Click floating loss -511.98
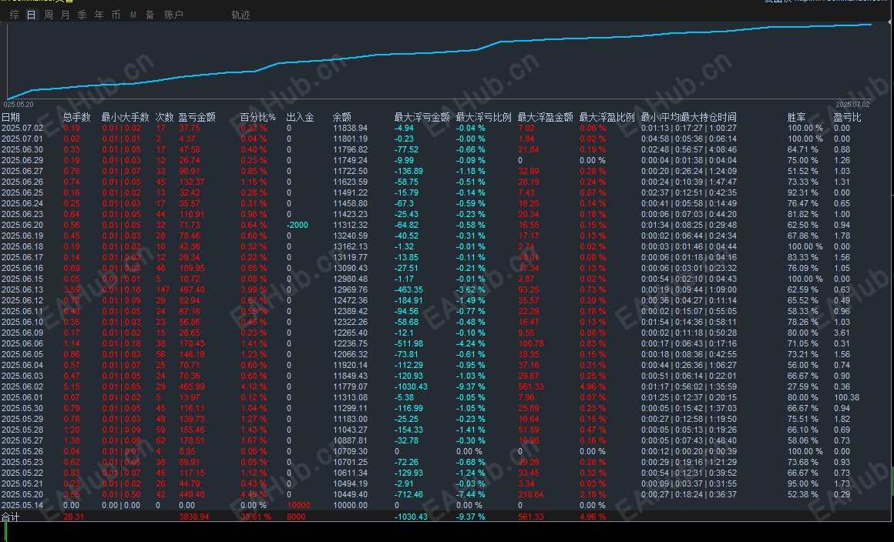Screen dimensions: 894x542 pos(408,344)
